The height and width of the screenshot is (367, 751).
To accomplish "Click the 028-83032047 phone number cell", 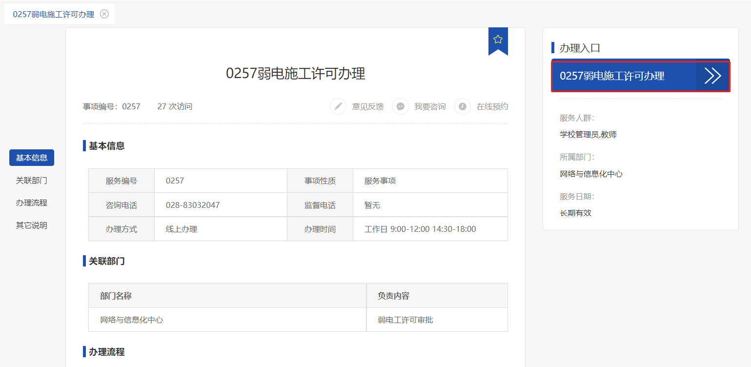I will click(x=193, y=205).
